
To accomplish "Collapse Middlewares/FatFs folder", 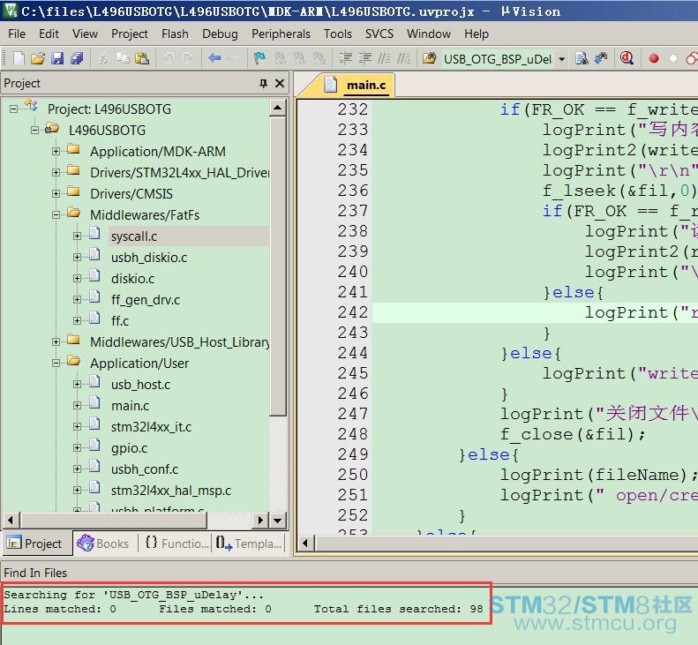I will pos(56,215).
